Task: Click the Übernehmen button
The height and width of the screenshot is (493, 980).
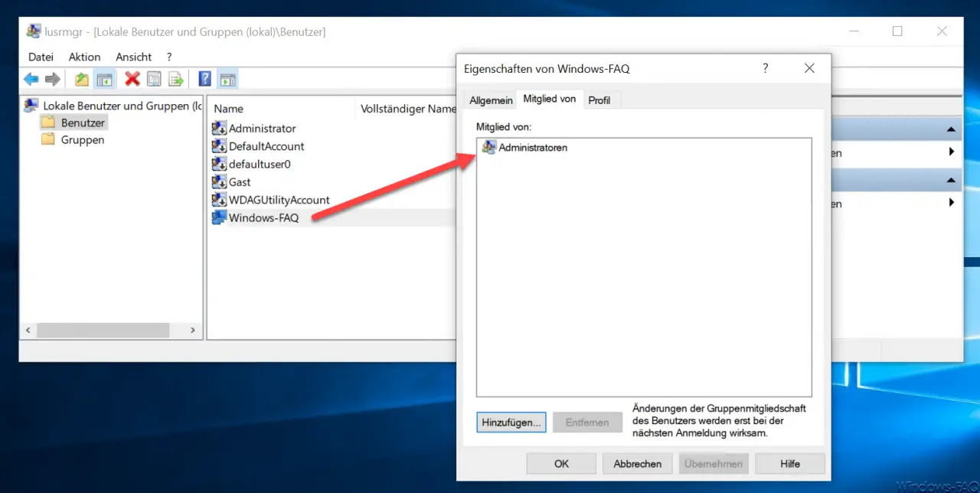Action: [714, 463]
